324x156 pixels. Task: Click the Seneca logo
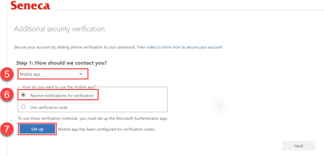(x=30, y=5)
